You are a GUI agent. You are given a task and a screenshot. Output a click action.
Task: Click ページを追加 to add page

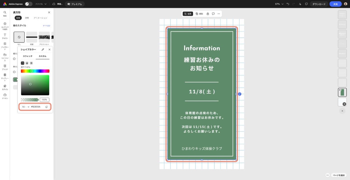(x=339, y=175)
